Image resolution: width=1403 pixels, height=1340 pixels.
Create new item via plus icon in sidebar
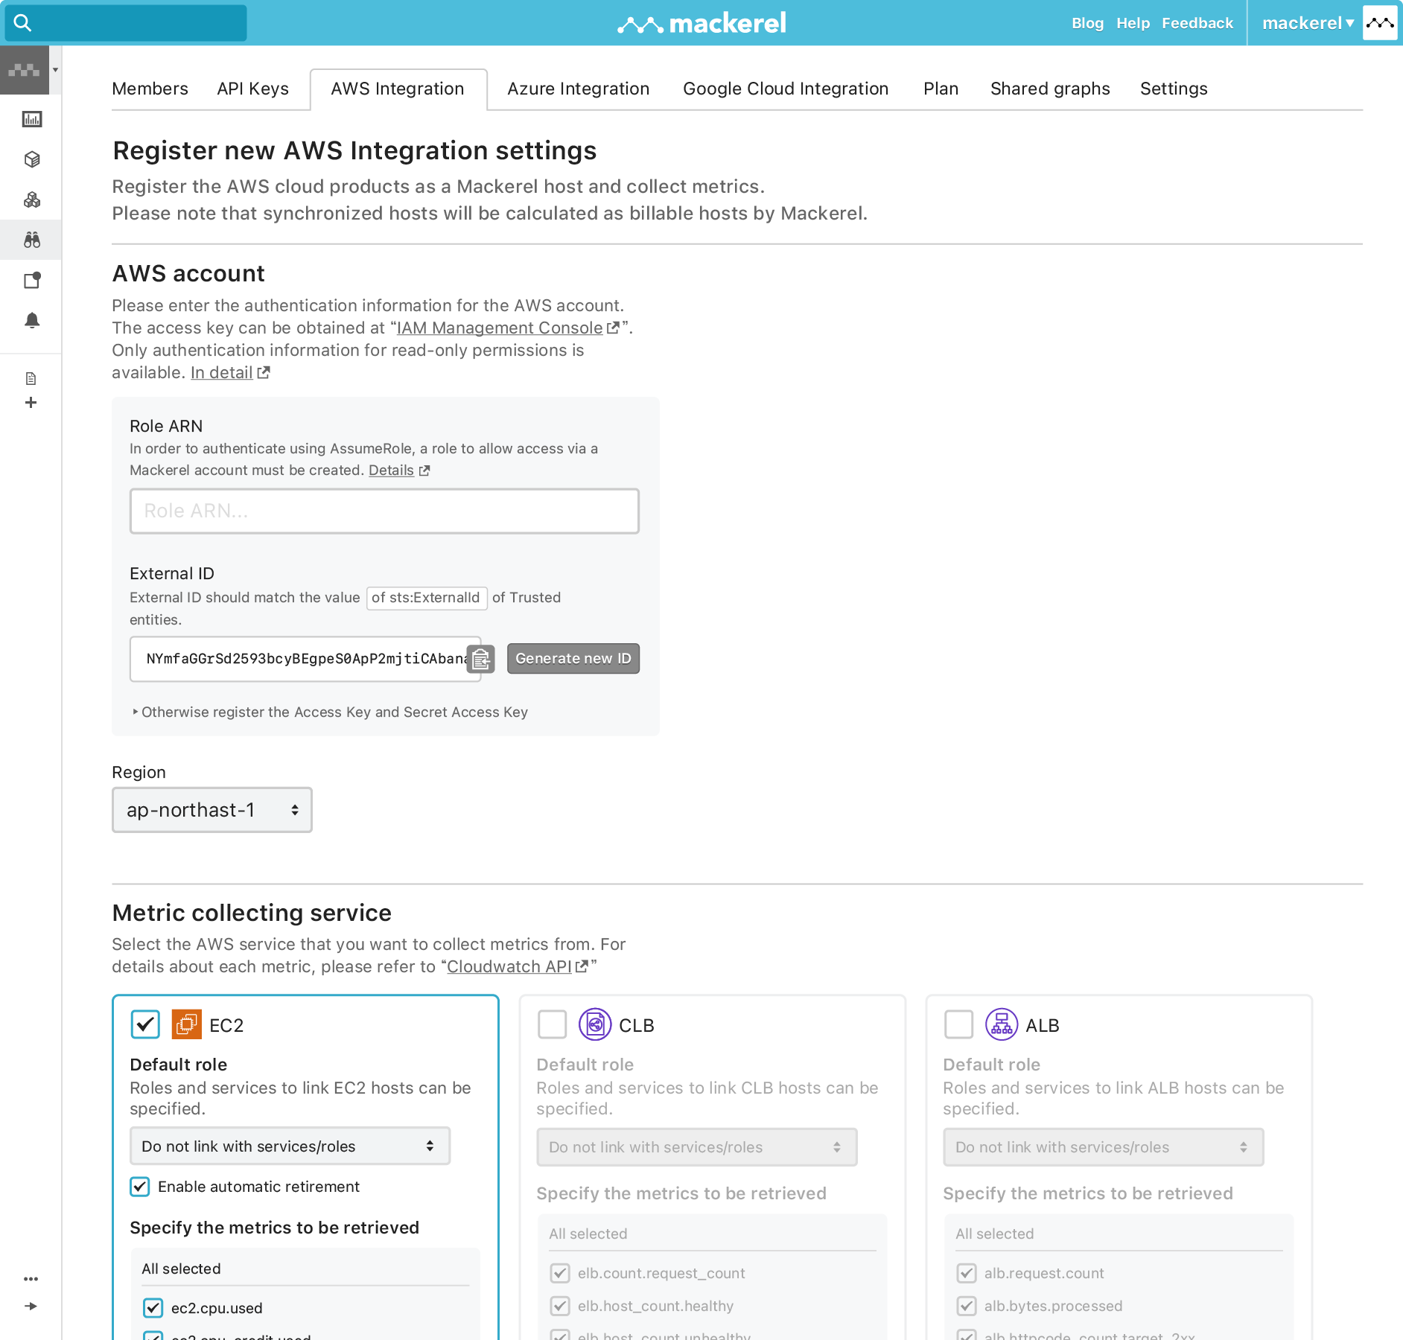point(31,403)
